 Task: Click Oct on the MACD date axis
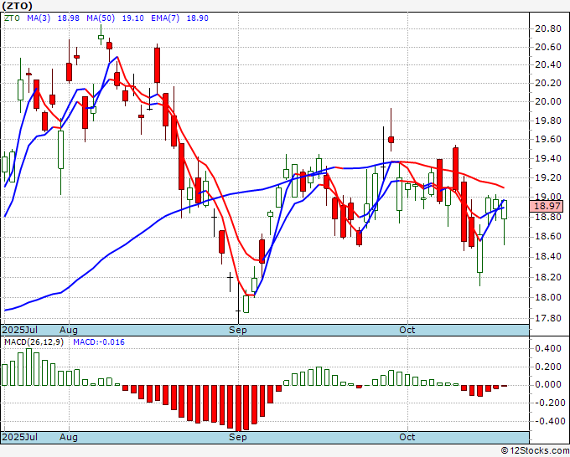click(407, 437)
